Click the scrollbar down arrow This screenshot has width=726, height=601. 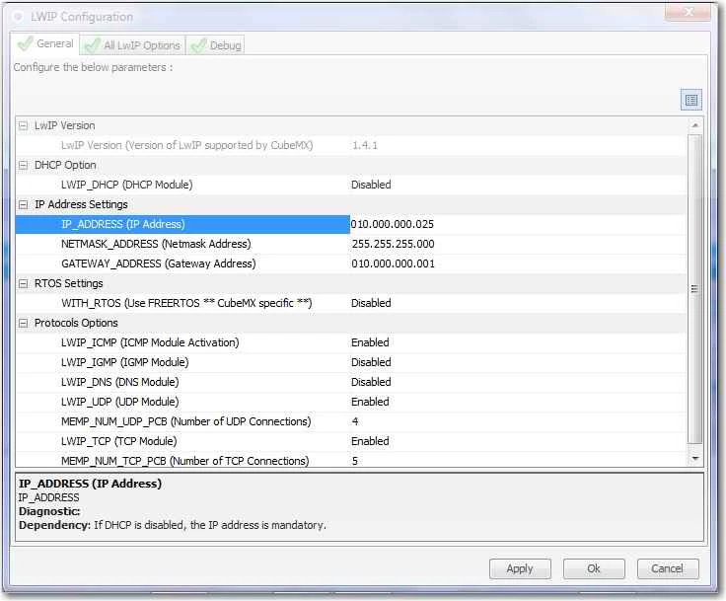pos(695,459)
